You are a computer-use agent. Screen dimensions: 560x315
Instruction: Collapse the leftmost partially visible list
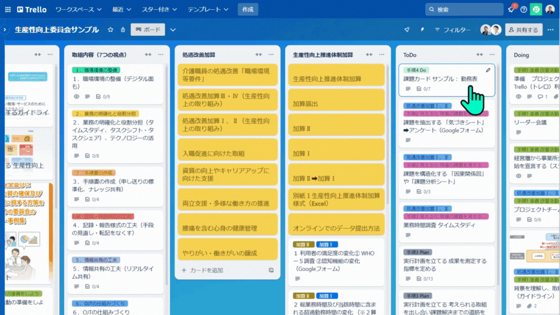(x=37, y=54)
